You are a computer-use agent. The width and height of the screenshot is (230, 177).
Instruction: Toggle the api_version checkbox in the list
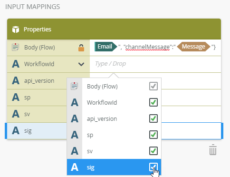pos(153,118)
